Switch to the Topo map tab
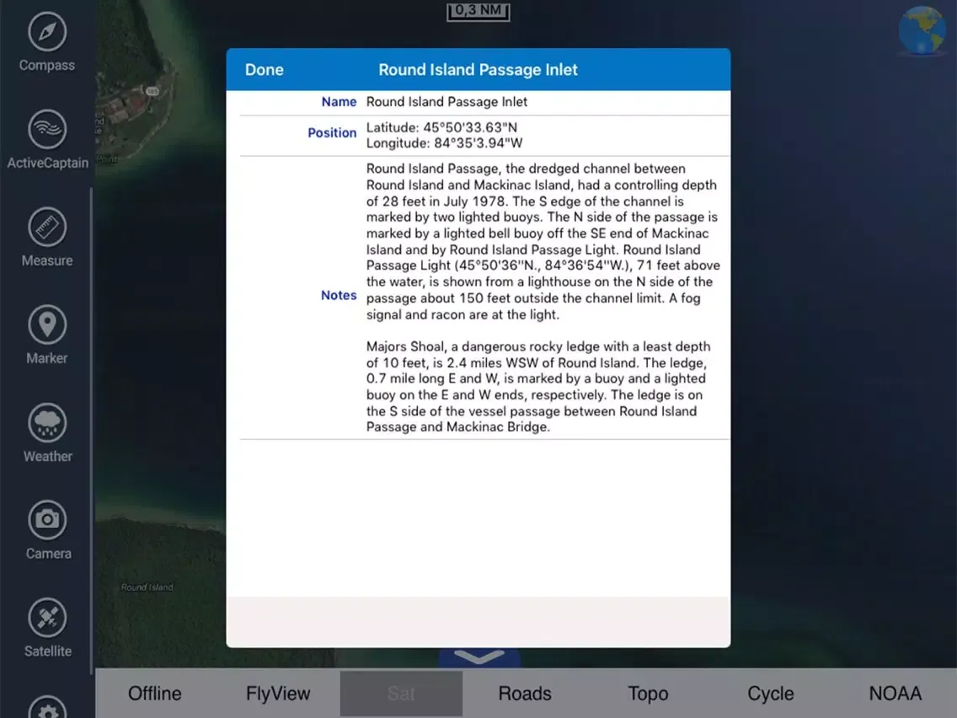Image resolution: width=957 pixels, height=718 pixels. (x=648, y=694)
